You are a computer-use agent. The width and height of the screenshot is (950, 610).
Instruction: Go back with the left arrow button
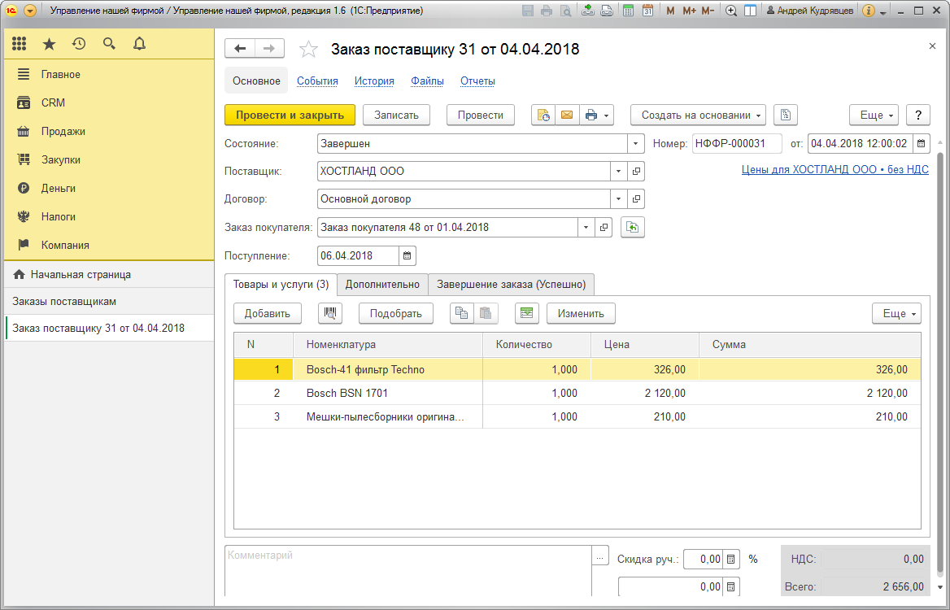point(240,49)
